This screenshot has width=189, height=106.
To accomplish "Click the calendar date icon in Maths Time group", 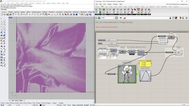I will click(x=139, y=9).
